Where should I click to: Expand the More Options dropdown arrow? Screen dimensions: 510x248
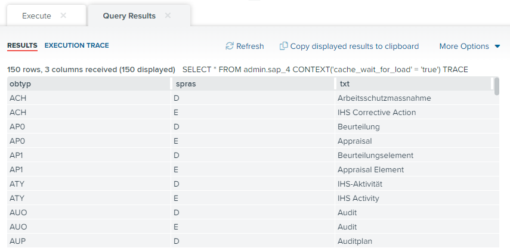pos(497,46)
